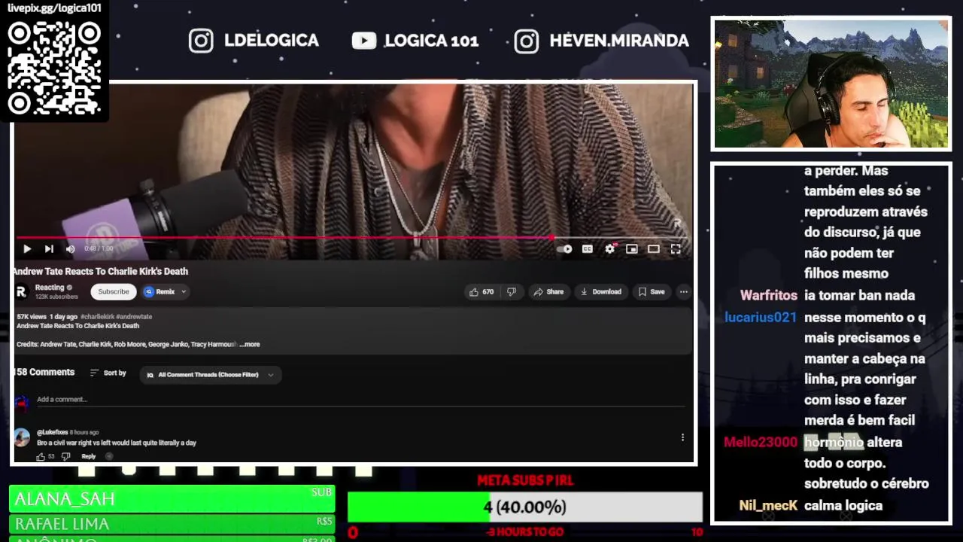This screenshot has width=963, height=542.
Task: Play the YouTube video
Action: pyautogui.click(x=27, y=249)
